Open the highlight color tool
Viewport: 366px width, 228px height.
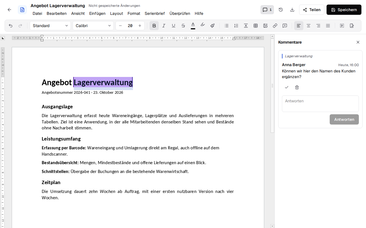(x=203, y=26)
